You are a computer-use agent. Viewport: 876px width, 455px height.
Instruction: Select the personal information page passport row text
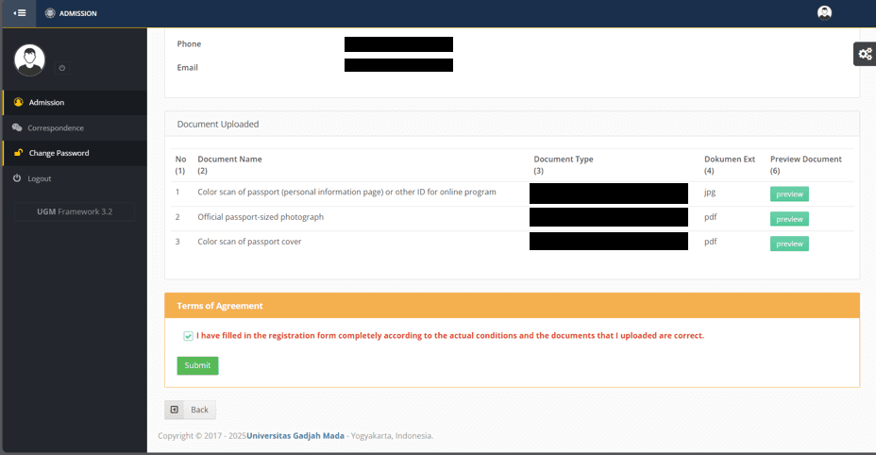click(346, 192)
